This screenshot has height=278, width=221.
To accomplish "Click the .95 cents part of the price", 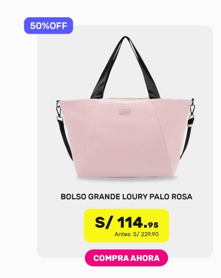I will pyautogui.click(x=151, y=225).
